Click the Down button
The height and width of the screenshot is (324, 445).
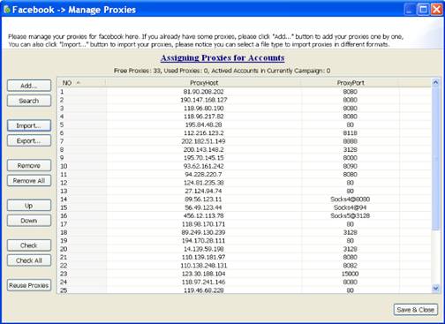[29, 221]
